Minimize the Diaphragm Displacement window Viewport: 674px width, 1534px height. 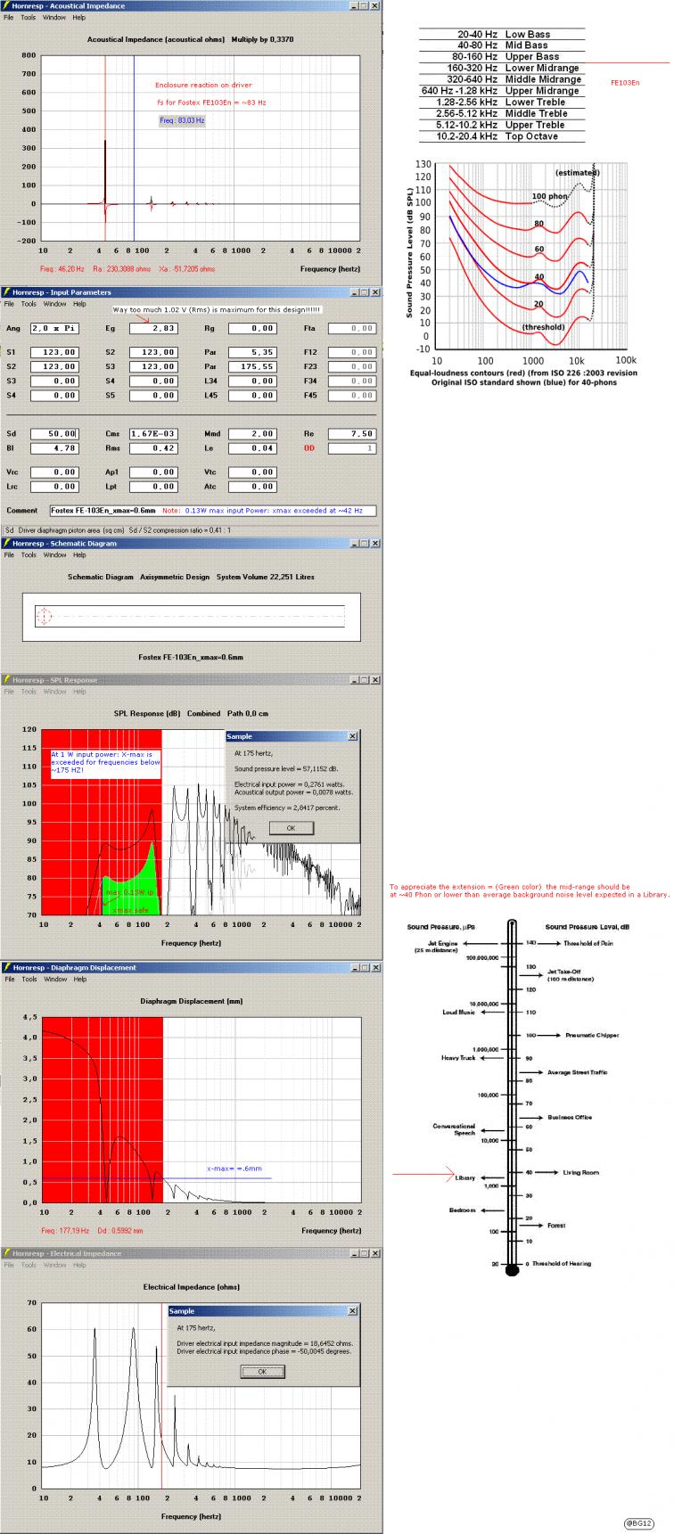(354, 967)
